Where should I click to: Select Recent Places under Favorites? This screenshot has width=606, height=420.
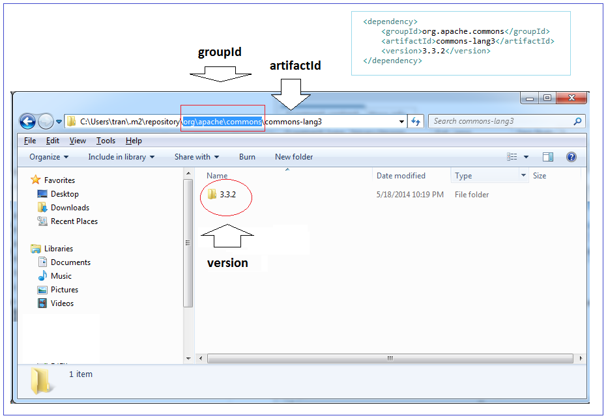74,221
